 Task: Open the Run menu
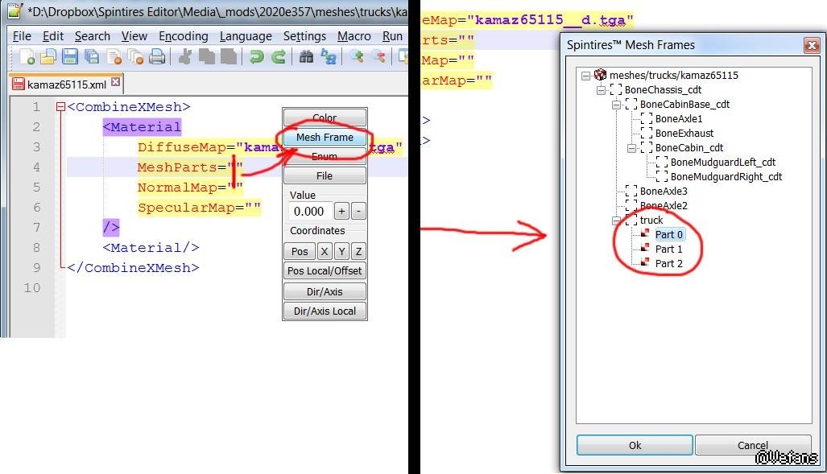392,36
